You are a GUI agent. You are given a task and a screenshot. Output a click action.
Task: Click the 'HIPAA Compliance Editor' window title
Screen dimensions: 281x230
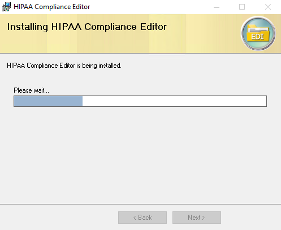[x=52, y=7]
